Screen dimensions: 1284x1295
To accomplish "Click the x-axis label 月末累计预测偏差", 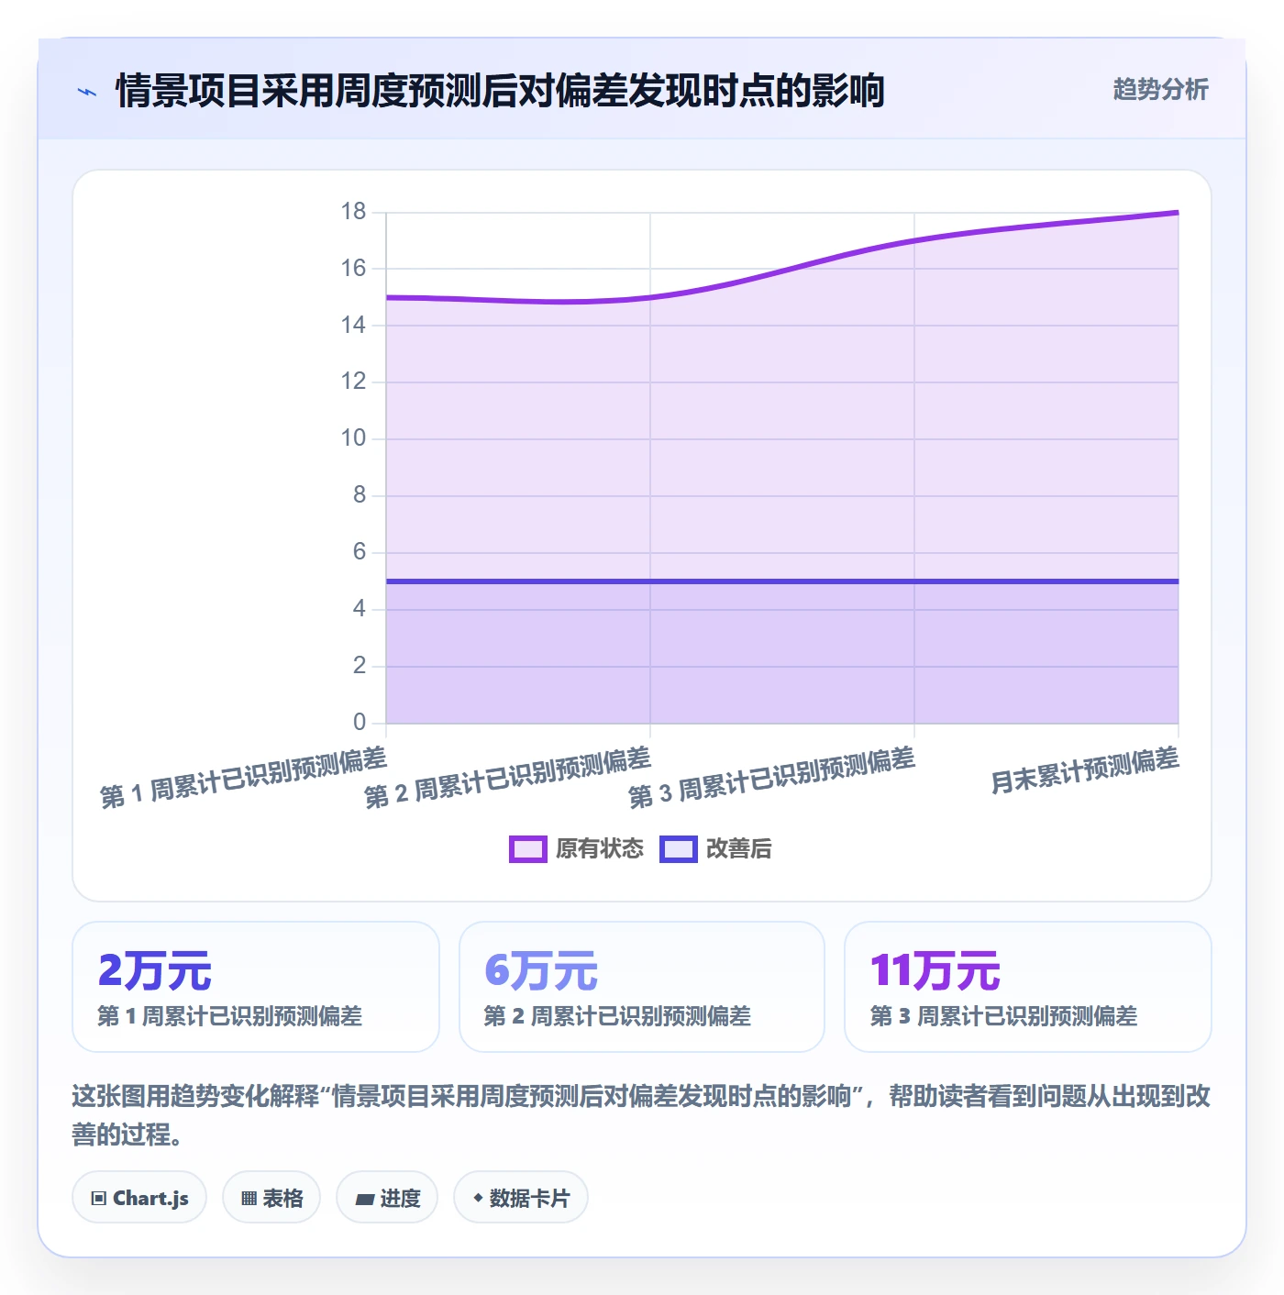I will click(1085, 771).
